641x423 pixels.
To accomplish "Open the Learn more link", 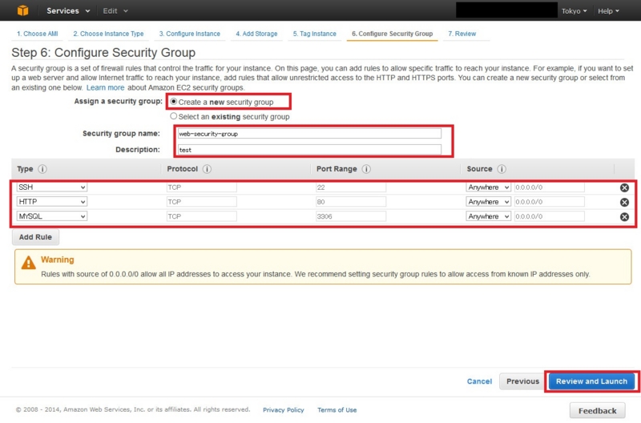I will click(106, 87).
